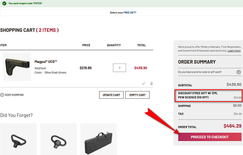The width and height of the screenshot is (243, 155).
Task: Proceed to Checkout
Action: pos(210,137)
